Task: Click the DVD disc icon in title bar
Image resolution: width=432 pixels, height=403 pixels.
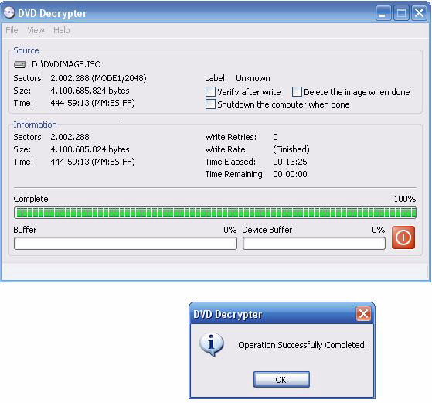Action: click(9, 12)
